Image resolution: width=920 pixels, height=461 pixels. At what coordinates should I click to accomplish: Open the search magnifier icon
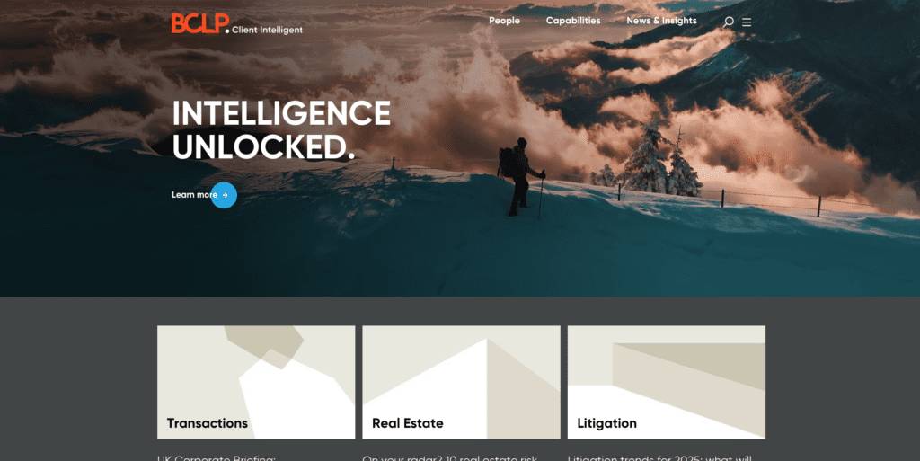(728, 22)
